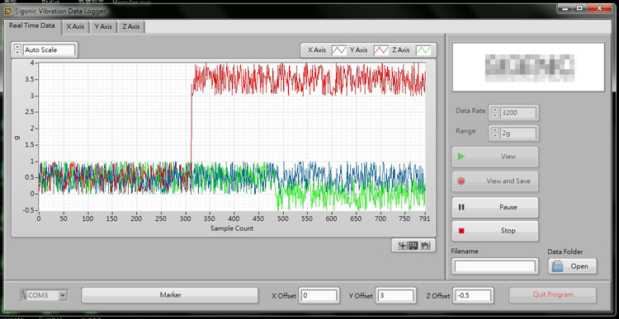
Task: Click the Auto Scale stepper arrows
Action: 17,50
